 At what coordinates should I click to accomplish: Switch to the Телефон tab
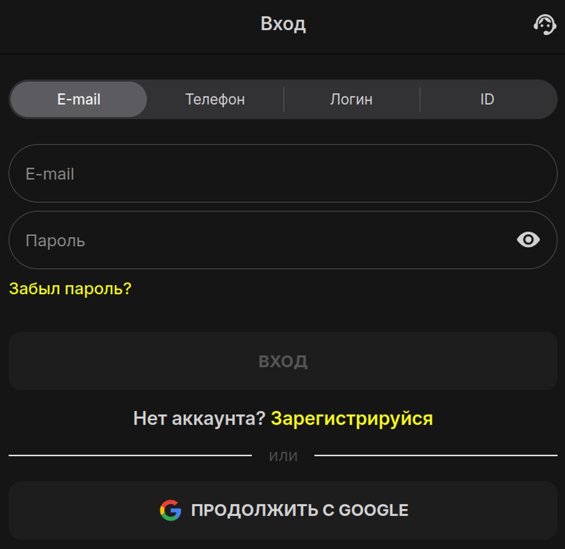point(215,99)
